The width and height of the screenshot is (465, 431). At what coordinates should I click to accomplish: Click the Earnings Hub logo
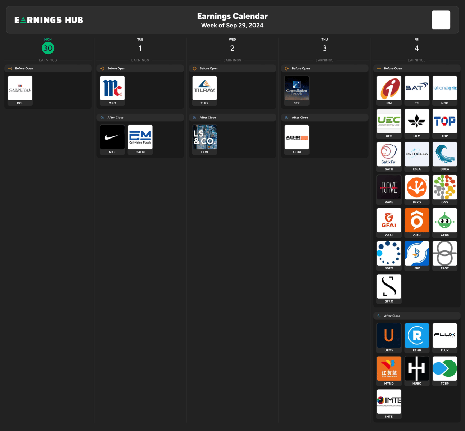point(49,20)
